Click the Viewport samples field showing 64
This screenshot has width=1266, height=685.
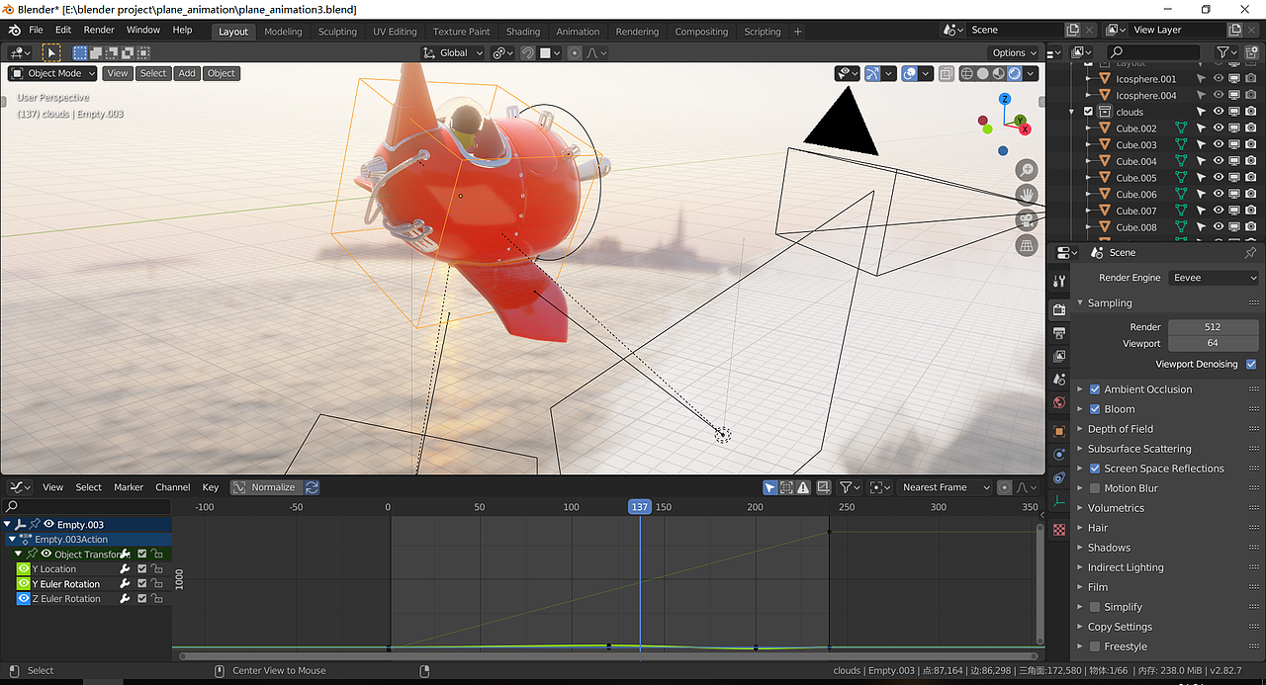click(x=1214, y=344)
